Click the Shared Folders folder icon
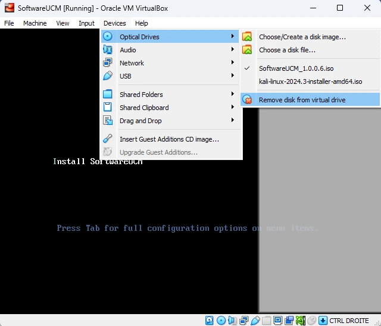 tap(107, 94)
